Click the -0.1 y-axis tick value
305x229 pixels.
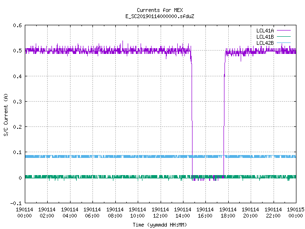[16, 203]
